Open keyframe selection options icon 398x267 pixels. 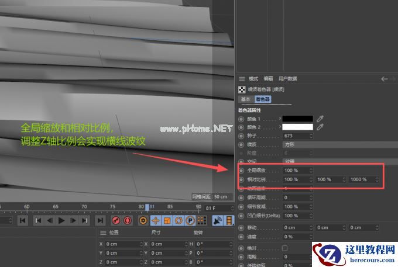[x=143, y=220]
